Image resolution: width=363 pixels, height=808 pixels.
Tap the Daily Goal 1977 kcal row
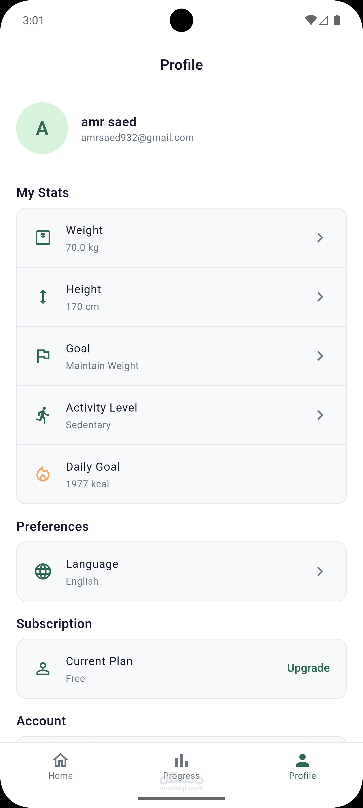click(181, 474)
